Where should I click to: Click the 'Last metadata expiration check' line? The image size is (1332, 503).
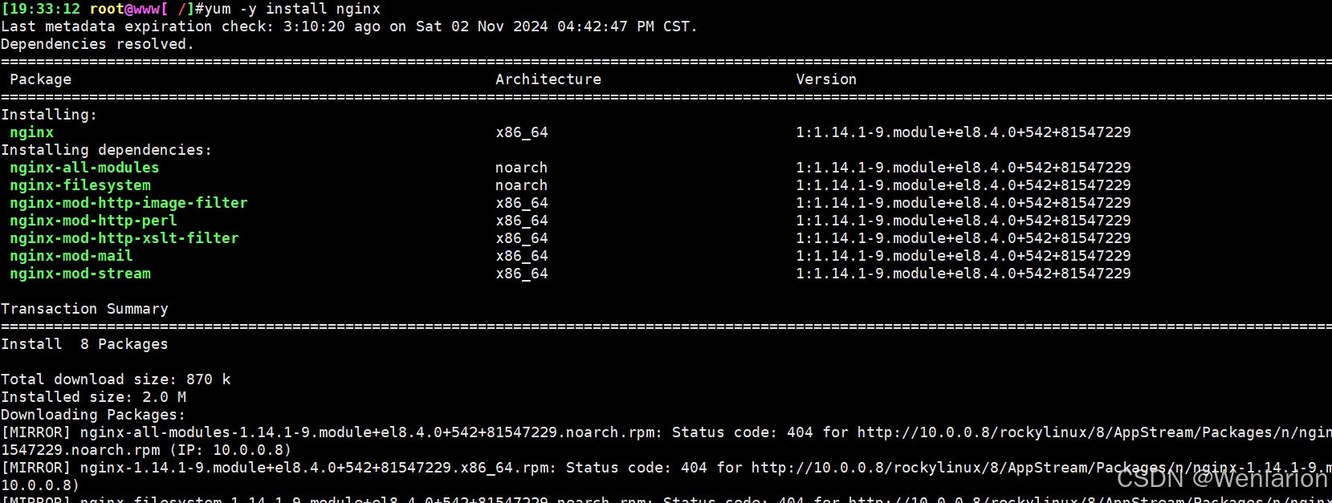[x=349, y=26]
